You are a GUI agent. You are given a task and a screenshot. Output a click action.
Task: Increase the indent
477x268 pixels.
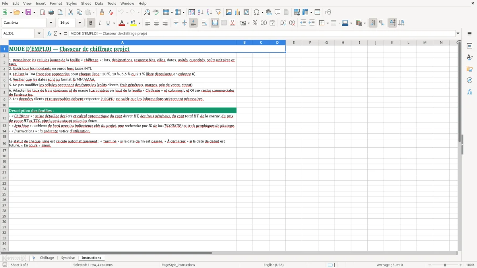[x=303, y=23]
